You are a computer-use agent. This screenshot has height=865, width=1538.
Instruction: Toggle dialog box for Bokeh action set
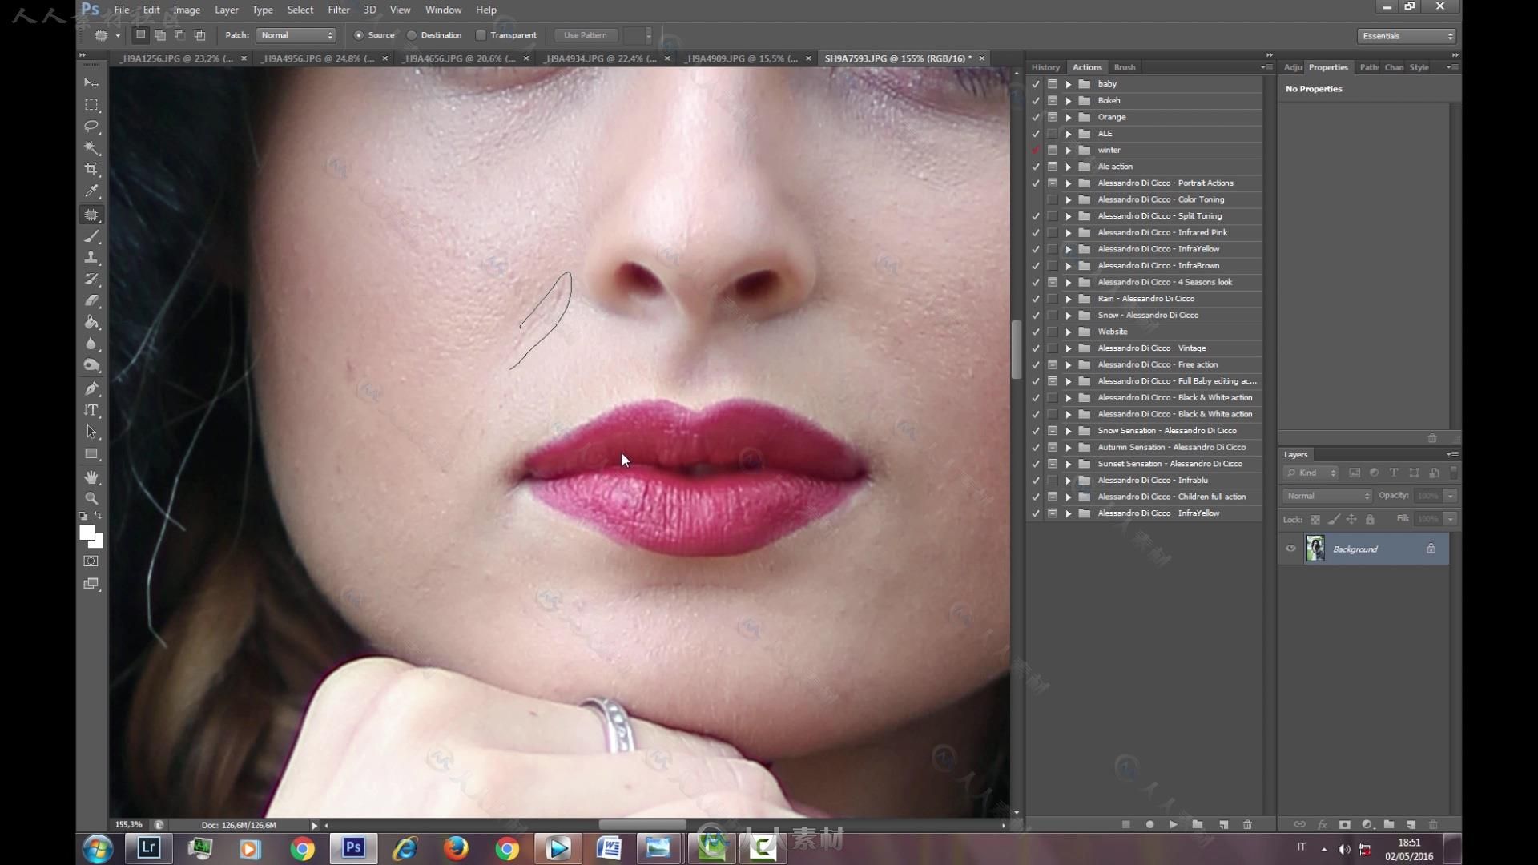point(1053,100)
